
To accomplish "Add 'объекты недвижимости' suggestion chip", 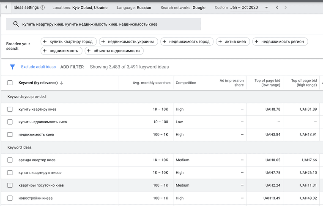I will pyautogui.click(x=114, y=51).
